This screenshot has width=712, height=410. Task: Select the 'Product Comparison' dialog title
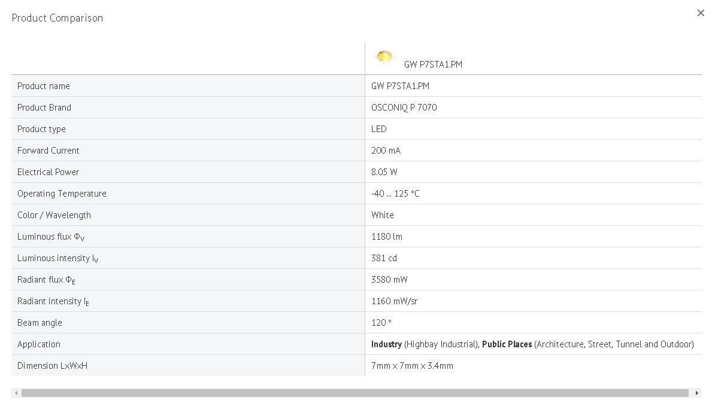point(57,18)
